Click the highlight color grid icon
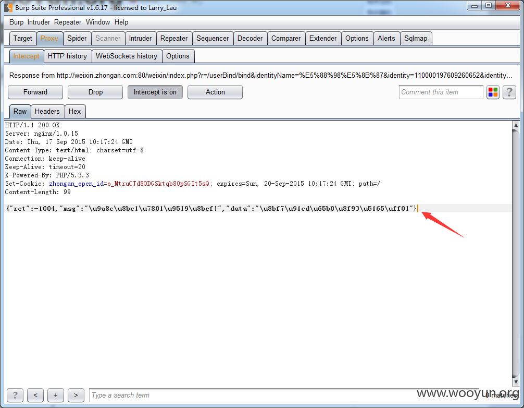Image resolution: width=524 pixels, height=408 pixels. coord(493,92)
